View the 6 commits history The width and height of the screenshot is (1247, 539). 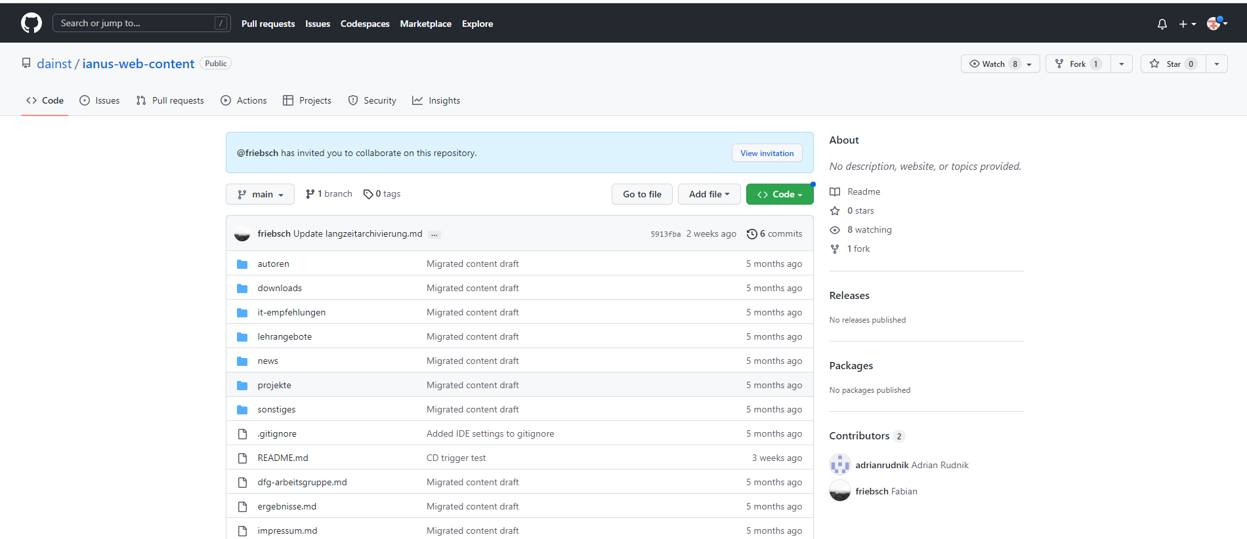point(774,233)
